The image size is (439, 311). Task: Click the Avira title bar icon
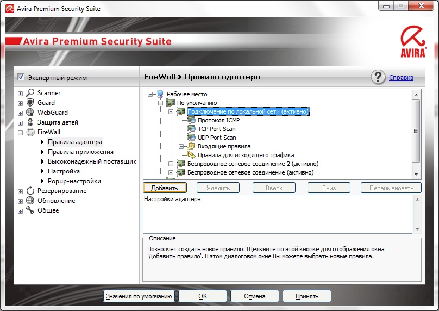[x=10, y=8]
